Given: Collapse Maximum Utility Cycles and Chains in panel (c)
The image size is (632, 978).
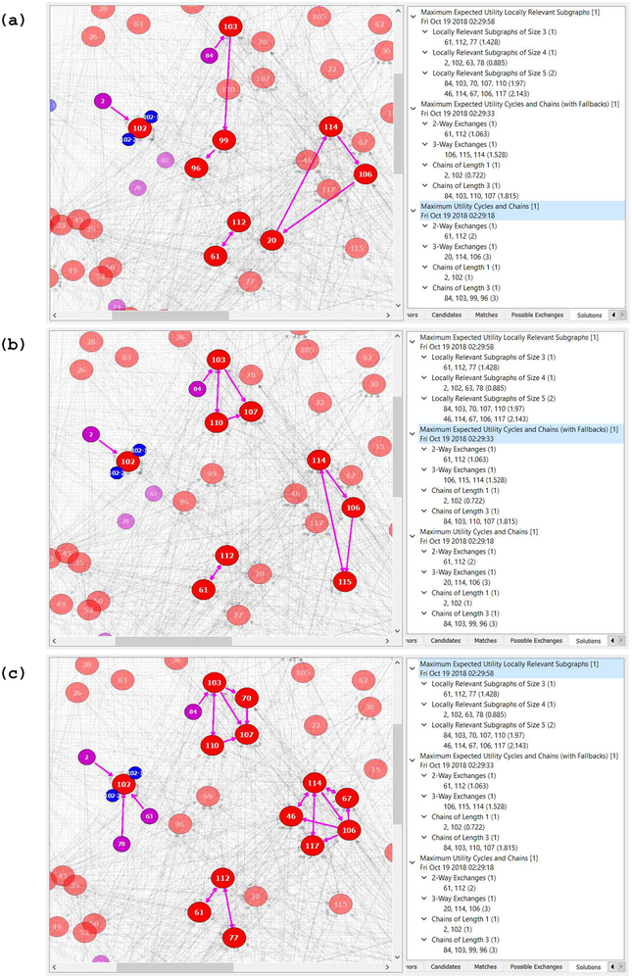Looking at the screenshot, I should 412,862.
